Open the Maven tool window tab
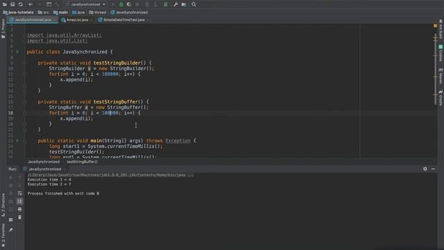This screenshot has width=444, height=250. [441, 76]
